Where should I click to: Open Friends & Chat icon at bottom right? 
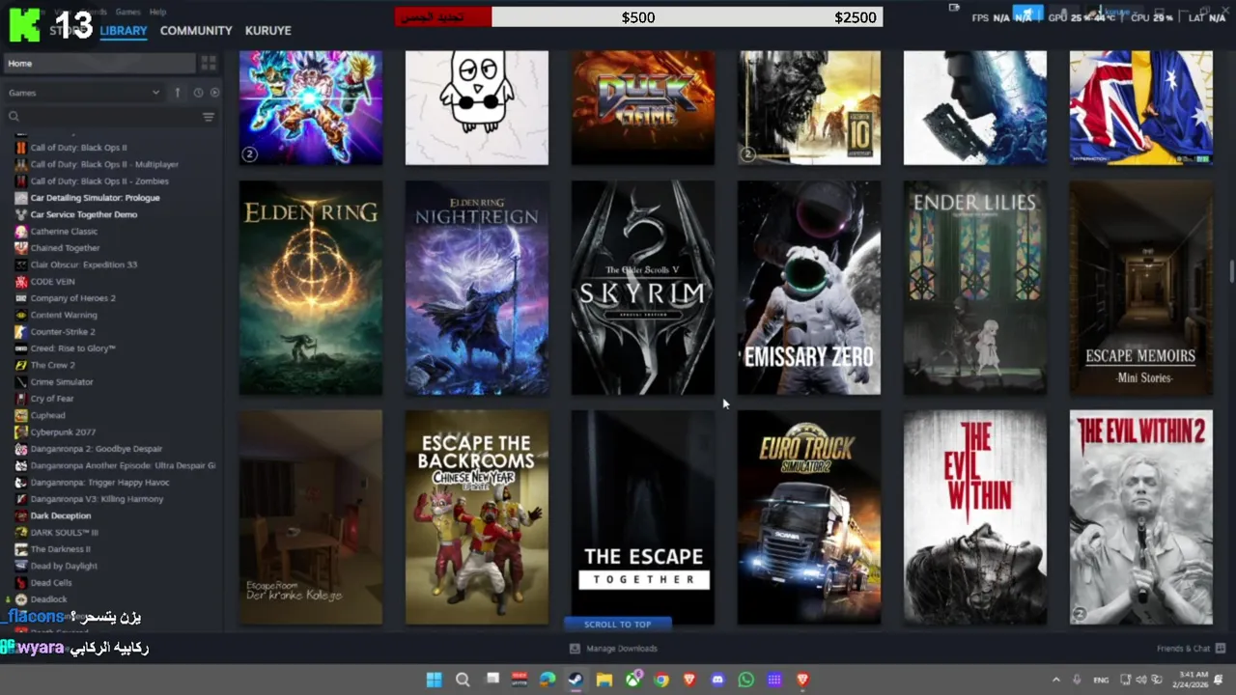(1220, 649)
